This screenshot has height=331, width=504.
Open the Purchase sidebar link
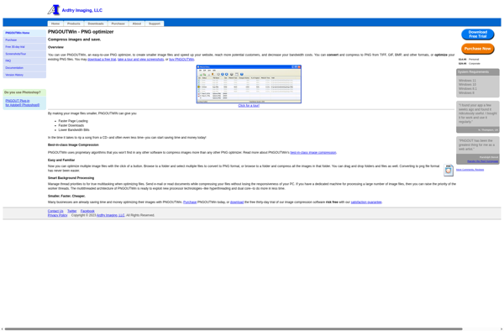pos(24,39)
